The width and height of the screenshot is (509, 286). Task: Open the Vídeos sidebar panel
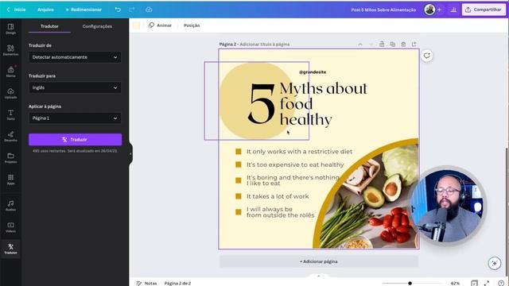coord(10,227)
